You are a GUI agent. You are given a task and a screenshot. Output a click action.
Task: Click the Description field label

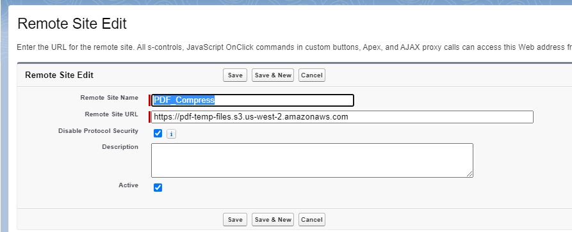[120, 147]
